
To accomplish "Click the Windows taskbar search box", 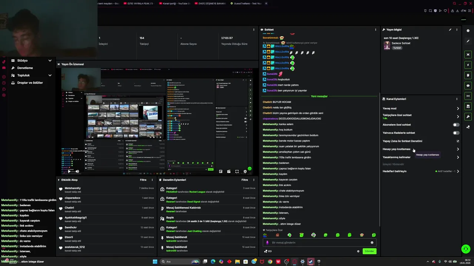I will (x=181, y=262).
